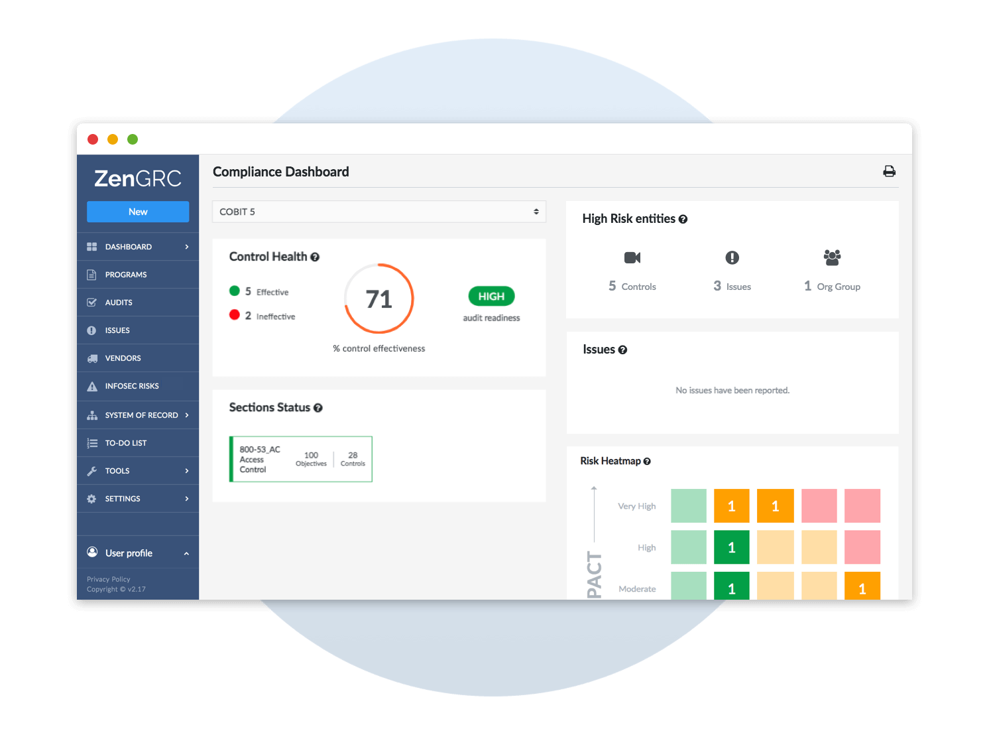
Task: Expand the Settings submenu chevron
Action: [187, 499]
